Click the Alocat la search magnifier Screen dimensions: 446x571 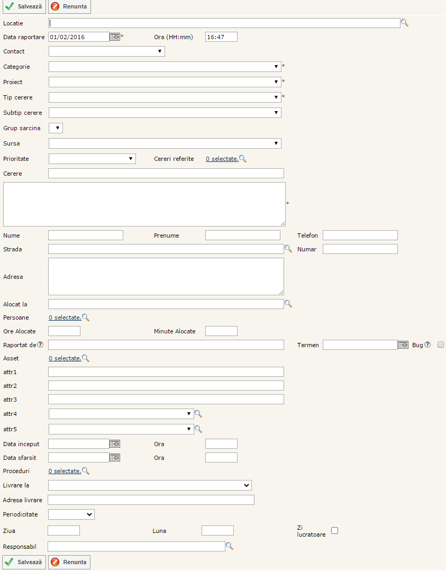pyautogui.click(x=288, y=304)
